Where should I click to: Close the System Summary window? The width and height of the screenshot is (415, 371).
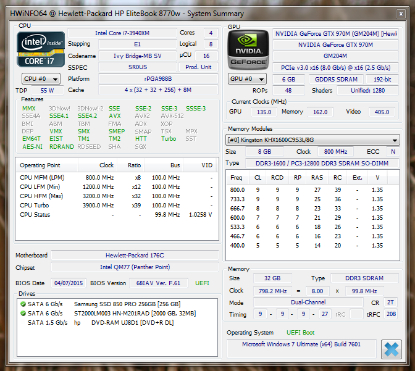click(401, 14)
